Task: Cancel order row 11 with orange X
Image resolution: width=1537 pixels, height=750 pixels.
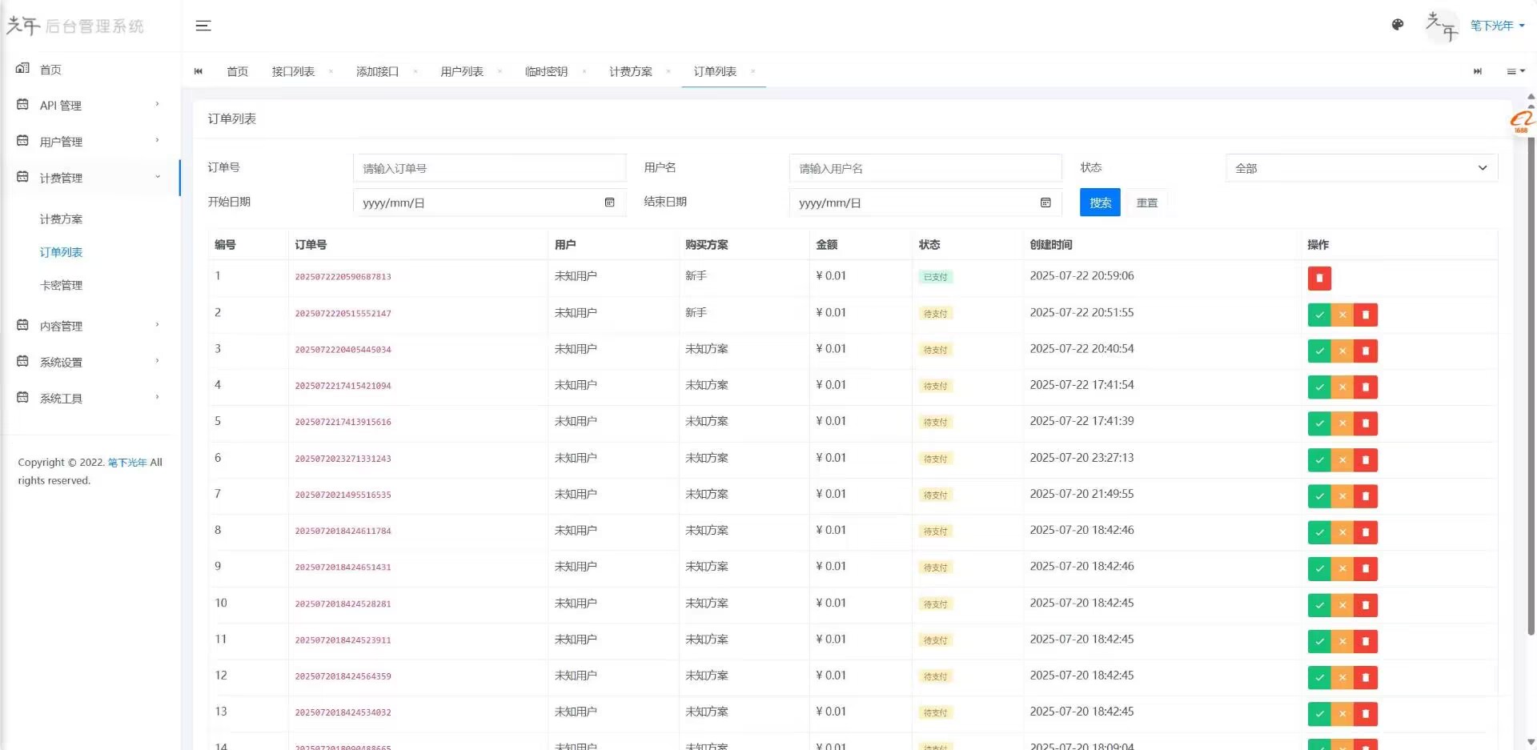Action: tap(1342, 641)
